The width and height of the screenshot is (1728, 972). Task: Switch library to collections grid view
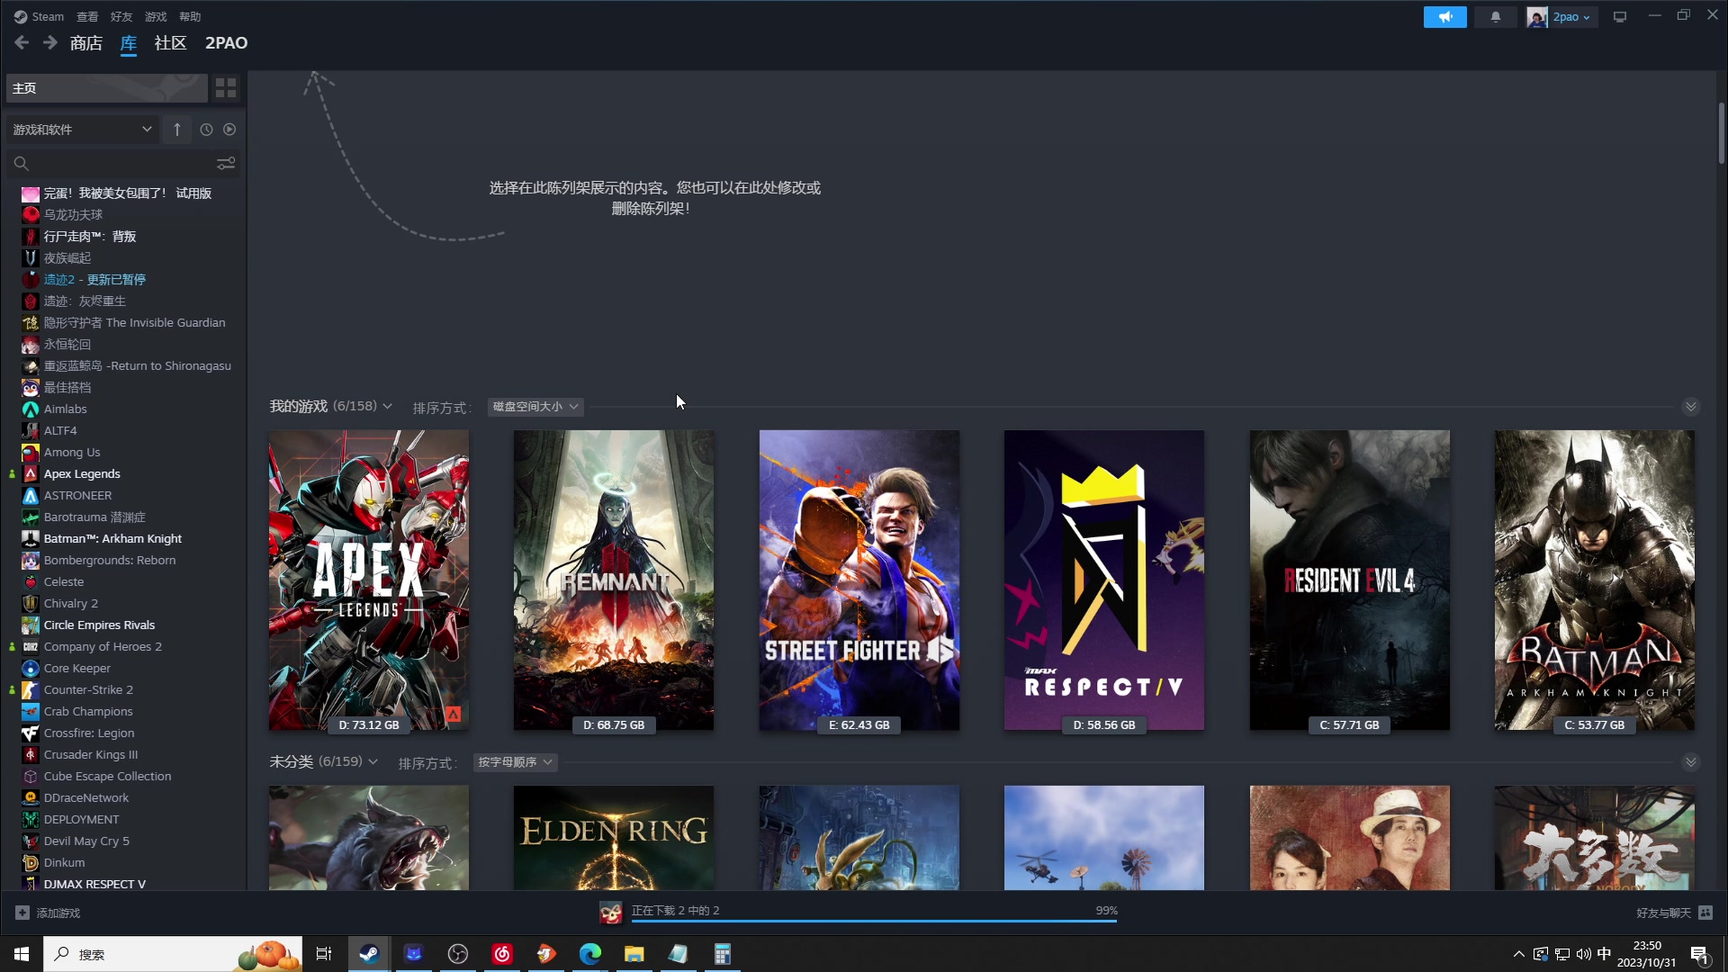[x=226, y=87]
